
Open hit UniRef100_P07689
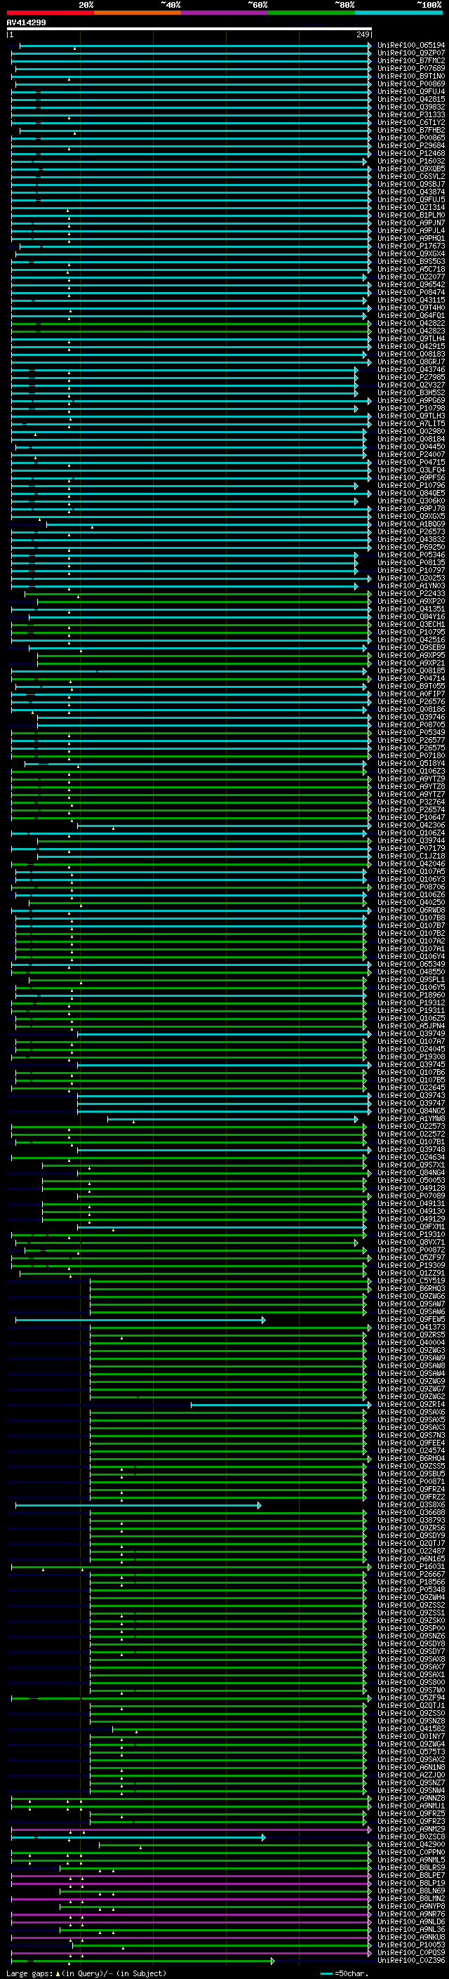pyautogui.click(x=411, y=68)
